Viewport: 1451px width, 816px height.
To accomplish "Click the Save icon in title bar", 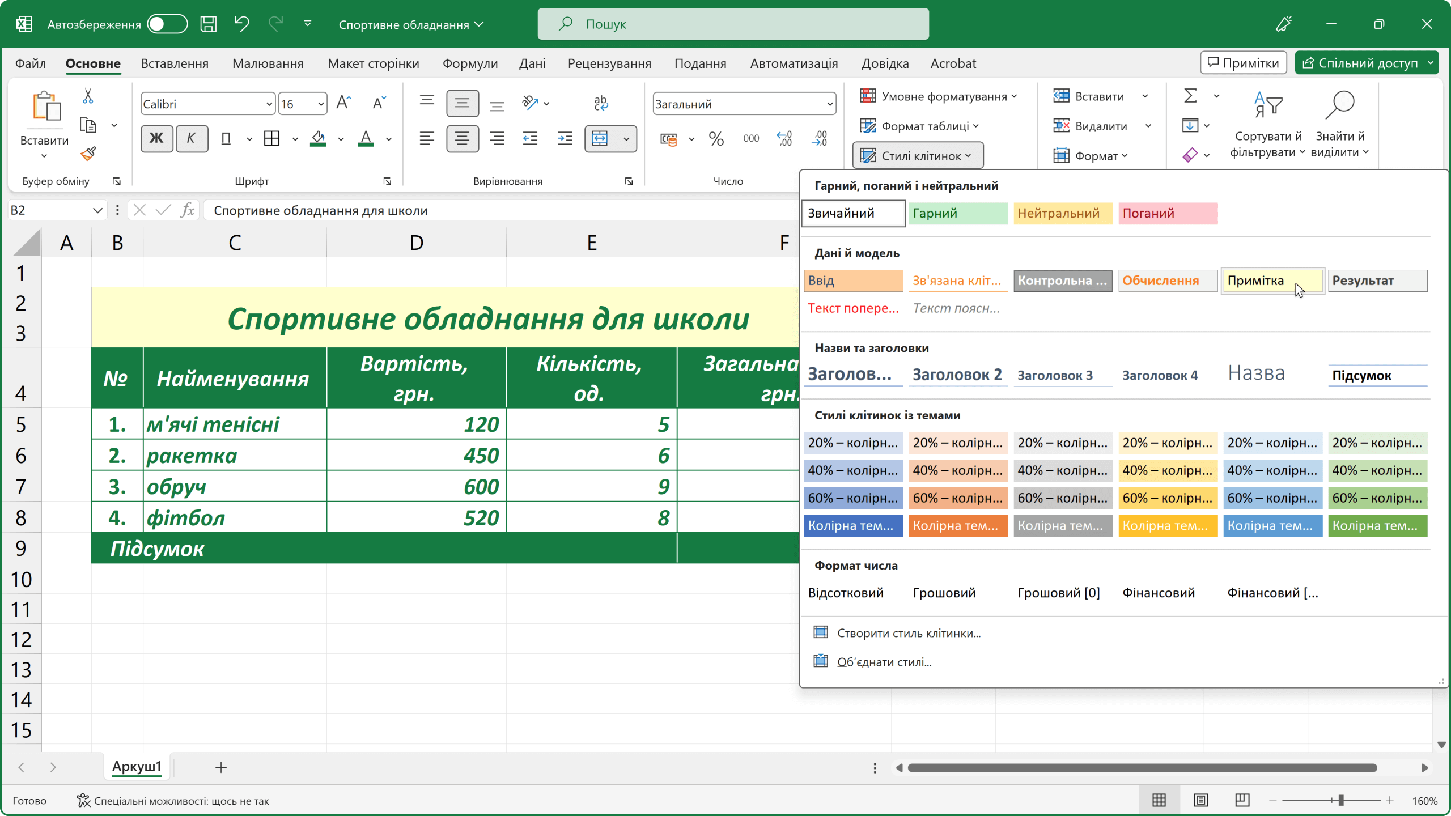I will click(208, 24).
